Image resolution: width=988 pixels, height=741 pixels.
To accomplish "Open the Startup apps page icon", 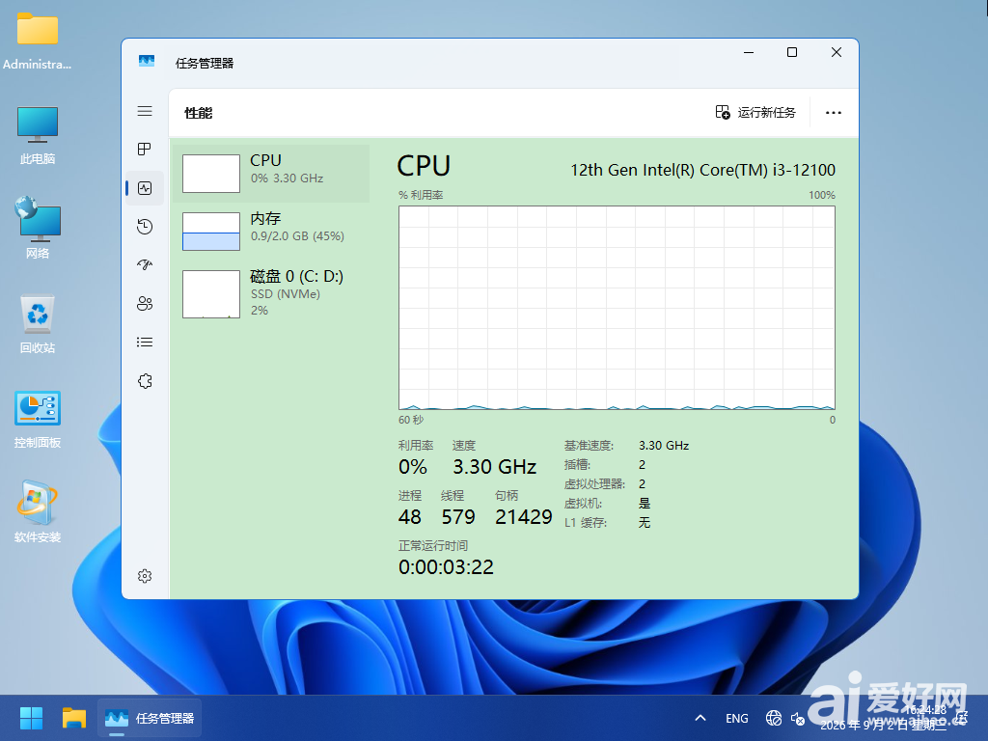I will point(145,265).
